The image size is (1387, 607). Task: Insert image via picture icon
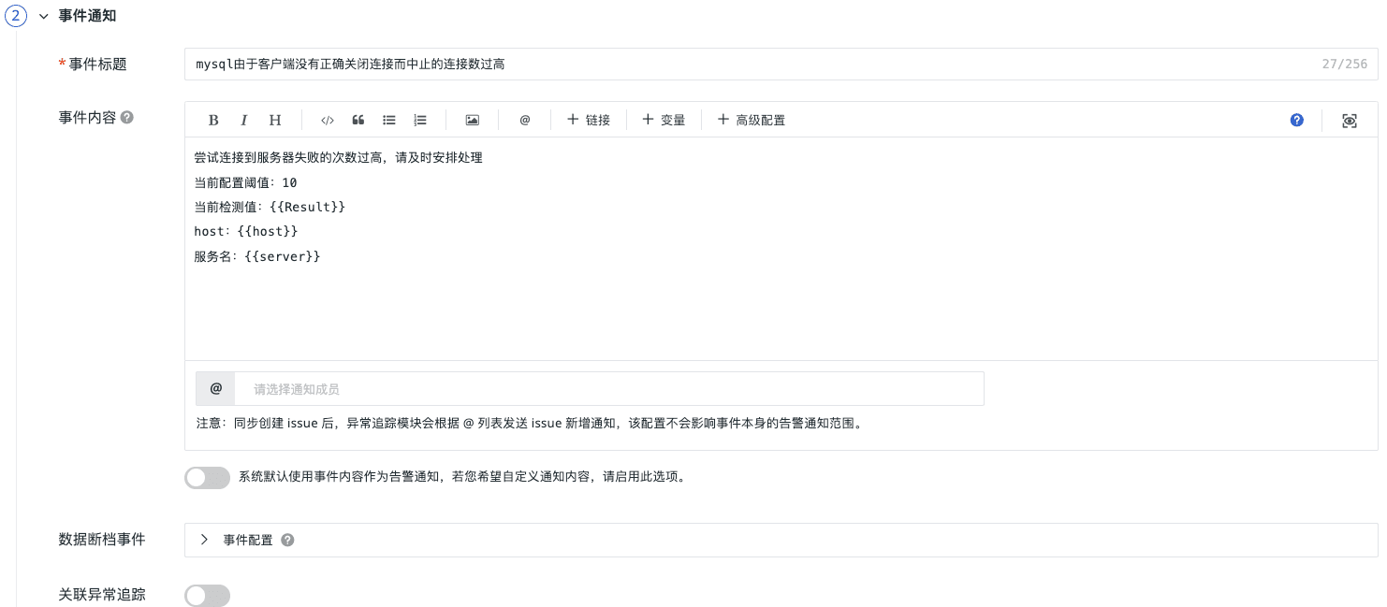[473, 120]
